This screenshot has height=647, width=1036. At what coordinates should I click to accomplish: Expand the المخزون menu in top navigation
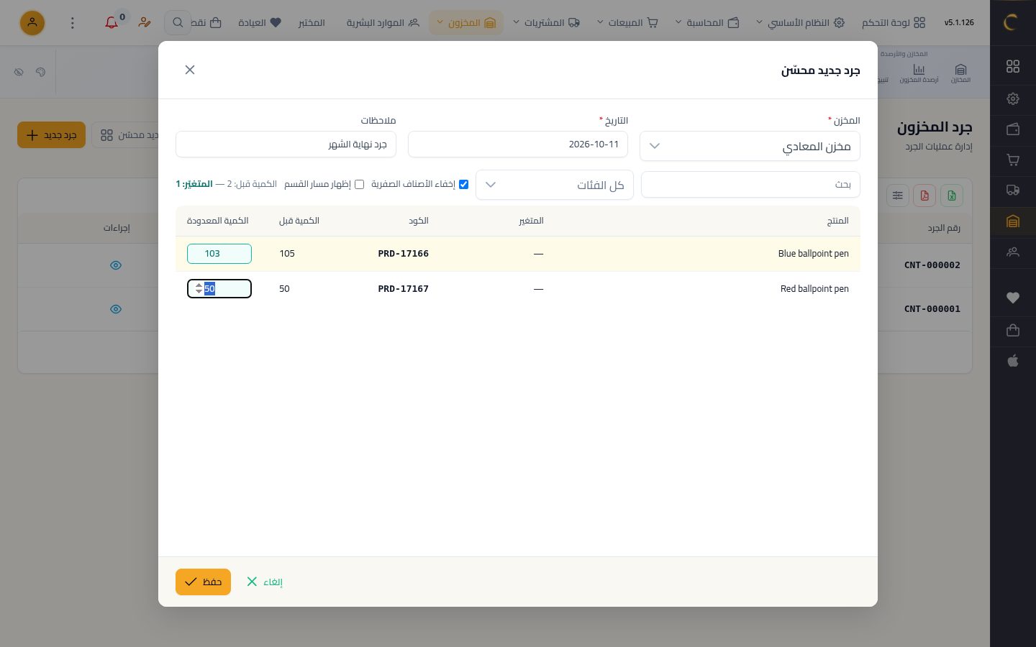pos(466,23)
